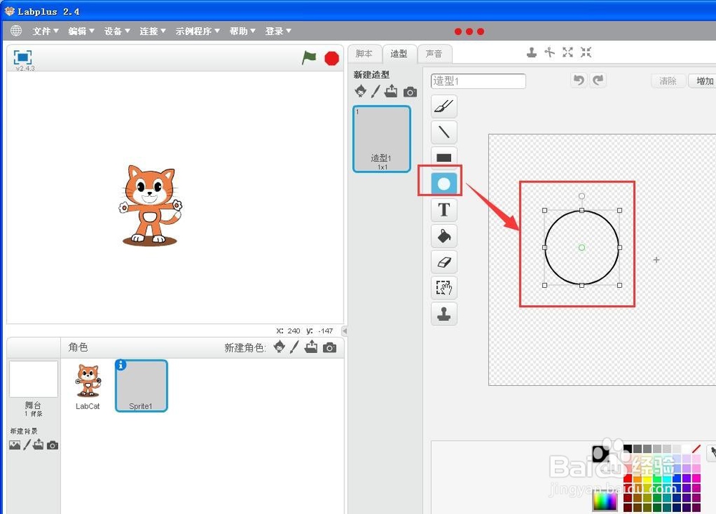The image size is (716, 514).
Task: Take new costume from camera
Action: pyautogui.click(x=410, y=92)
